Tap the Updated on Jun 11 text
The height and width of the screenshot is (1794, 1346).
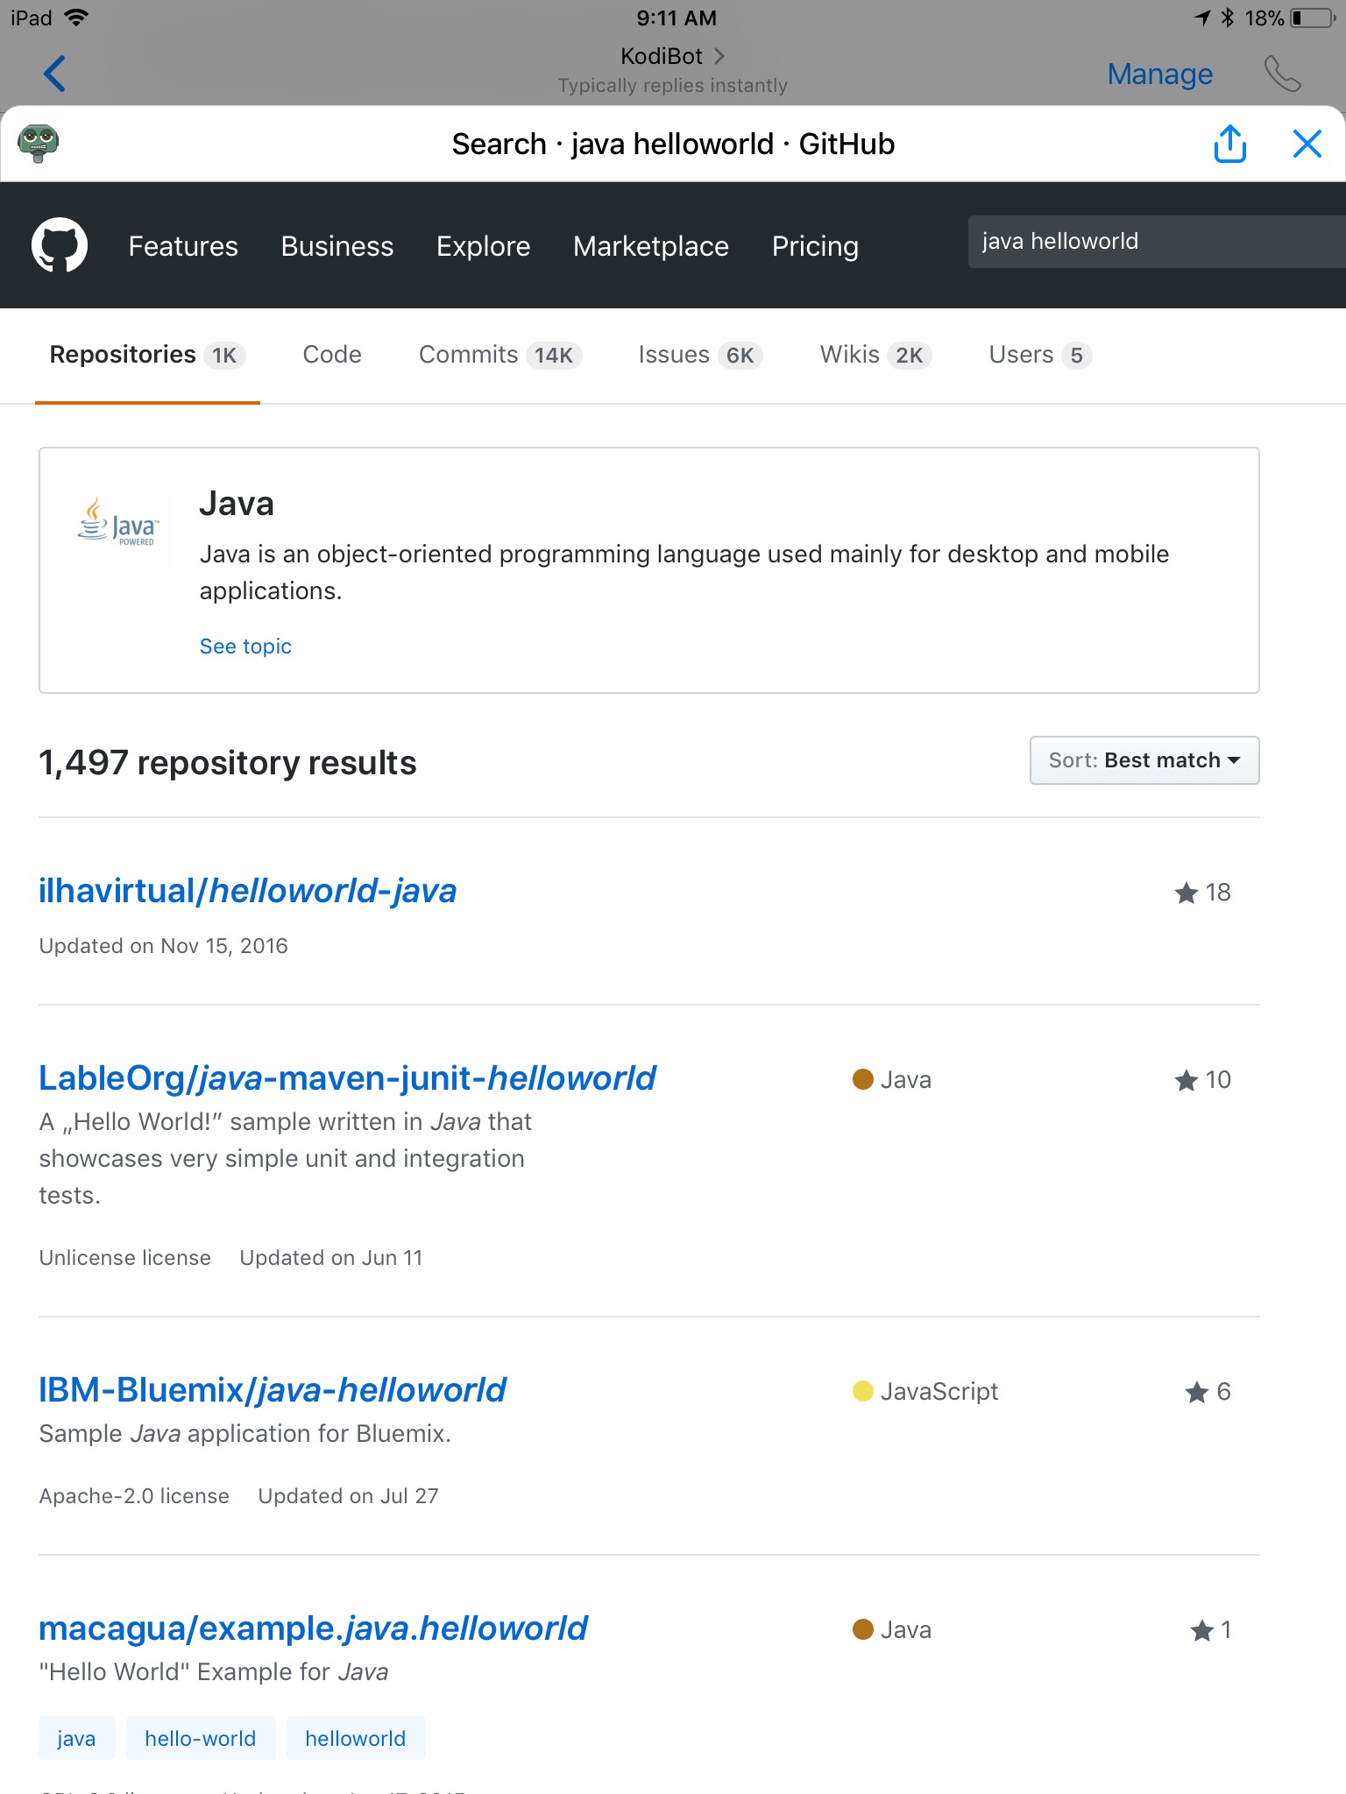(331, 1258)
